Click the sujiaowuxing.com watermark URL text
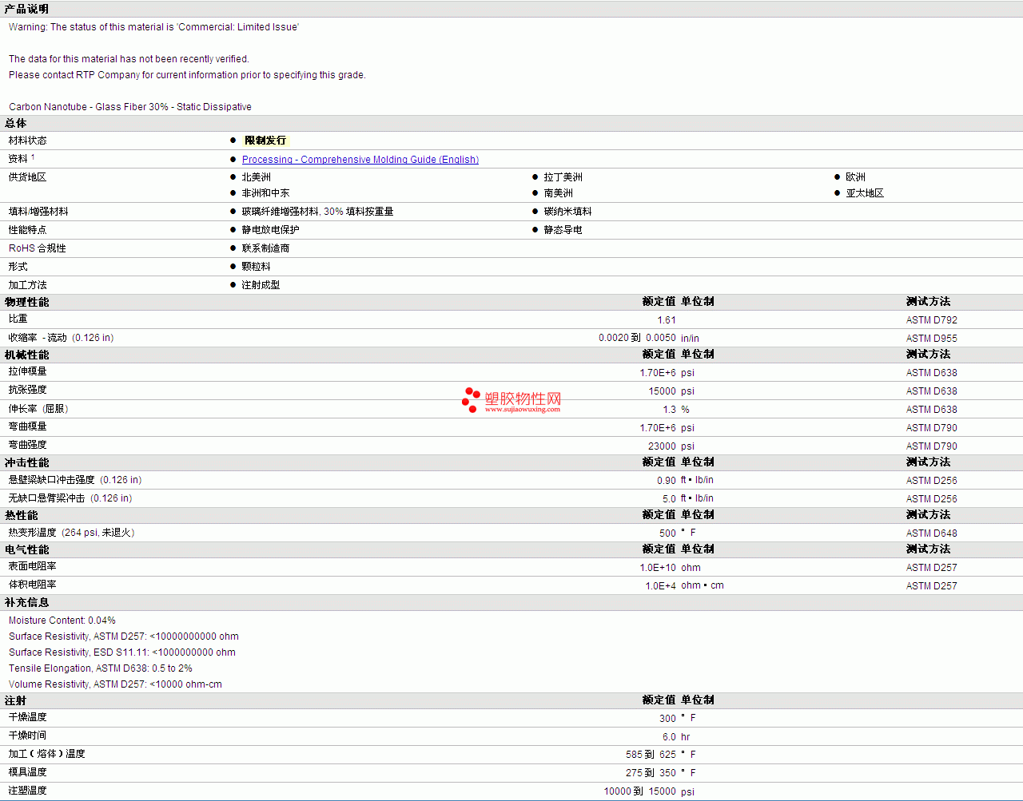 click(x=522, y=410)
